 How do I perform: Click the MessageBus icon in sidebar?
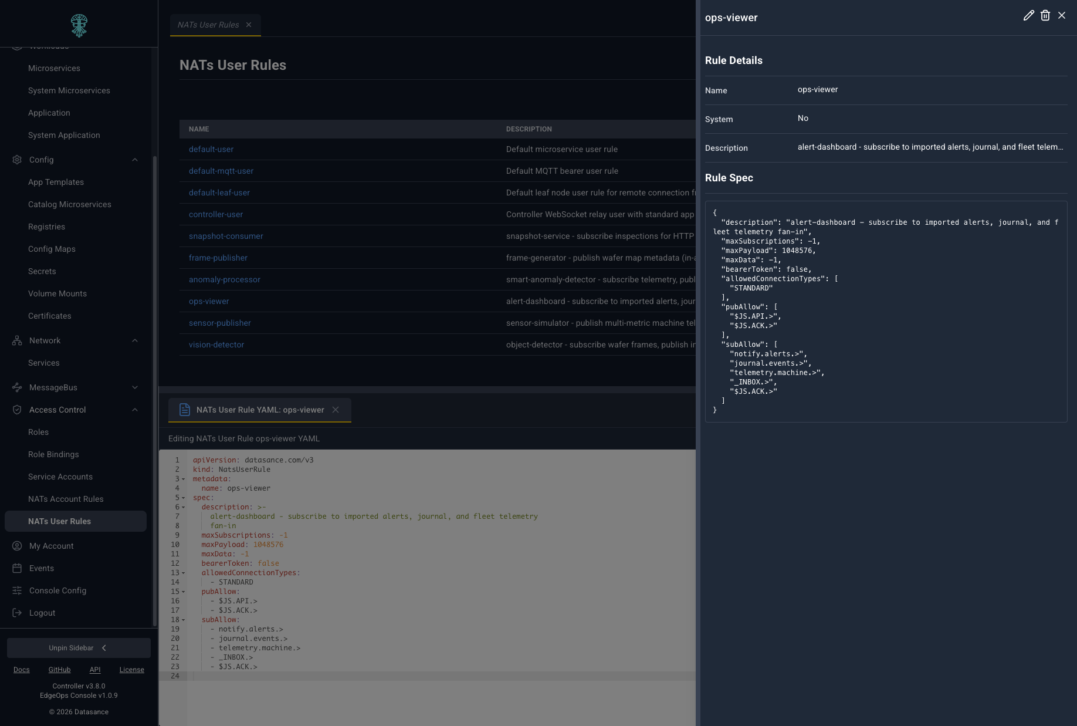17,387
